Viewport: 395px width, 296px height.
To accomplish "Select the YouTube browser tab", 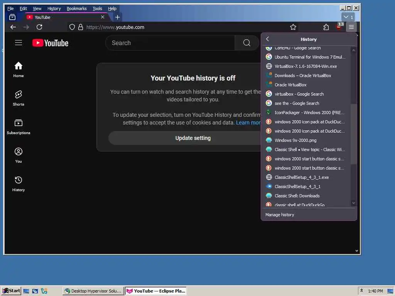I will point(66,17).
